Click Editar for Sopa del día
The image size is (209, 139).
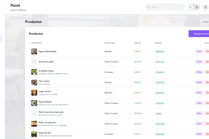[x=199, y=134]
